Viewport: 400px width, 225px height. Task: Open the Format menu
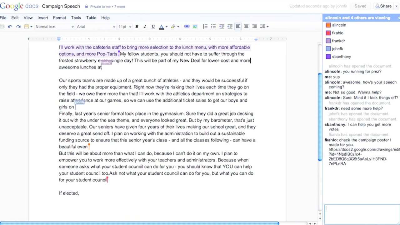pos(59,18)
